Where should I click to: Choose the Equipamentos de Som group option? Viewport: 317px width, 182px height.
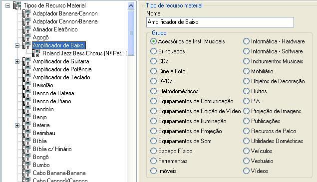tap(153, 141)
